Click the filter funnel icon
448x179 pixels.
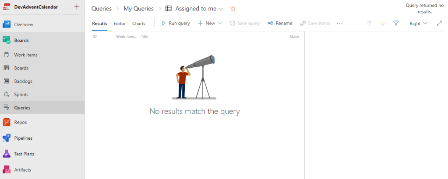(x=396, y=23)
